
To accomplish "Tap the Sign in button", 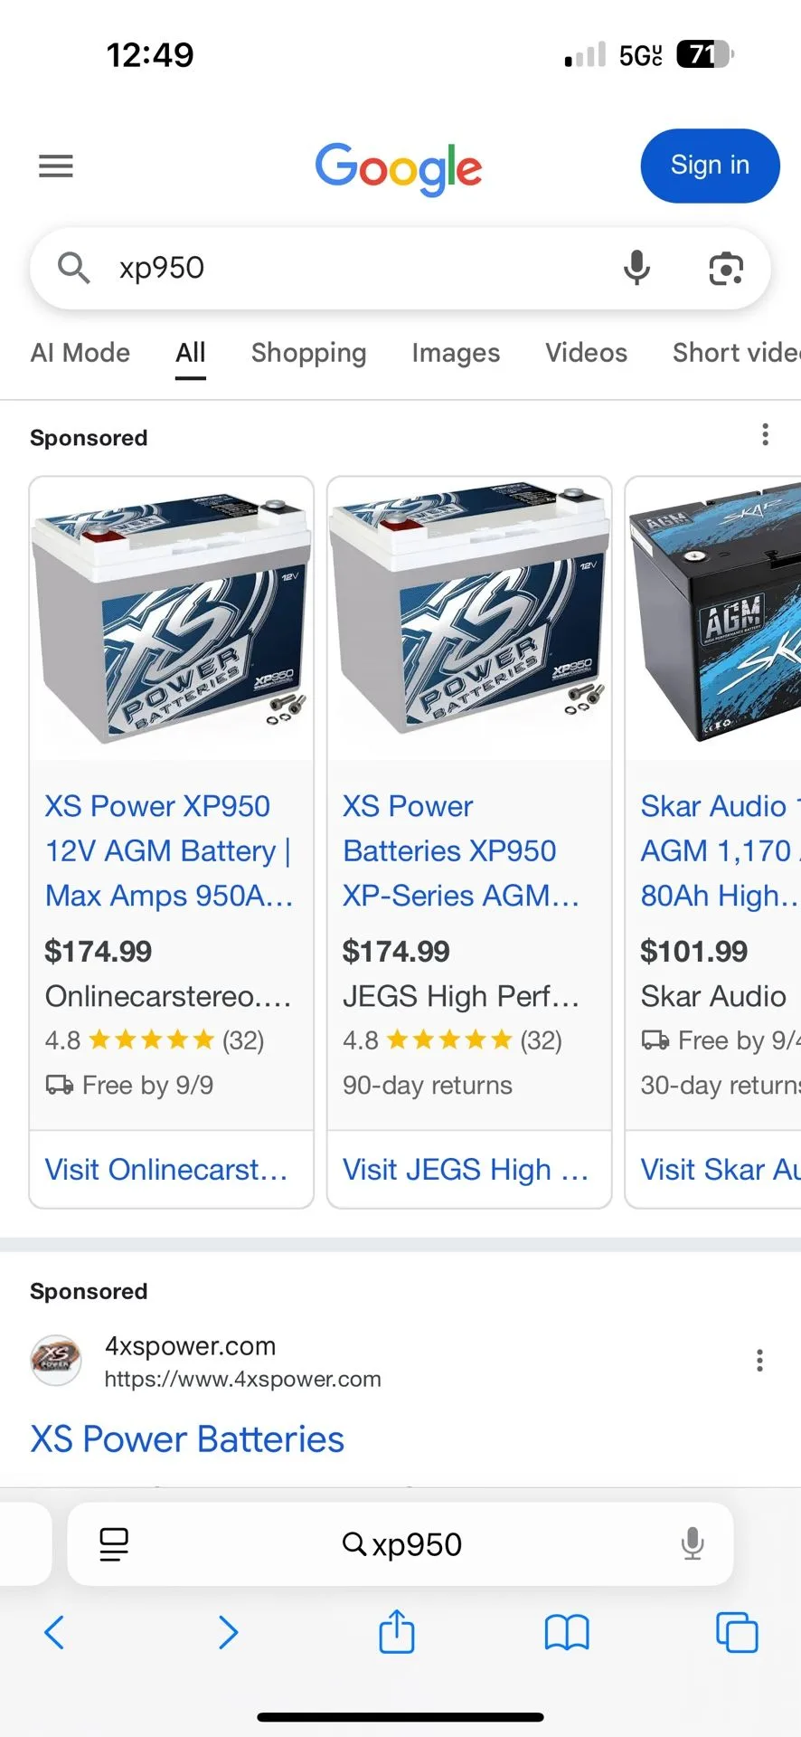I will [709, 166].
